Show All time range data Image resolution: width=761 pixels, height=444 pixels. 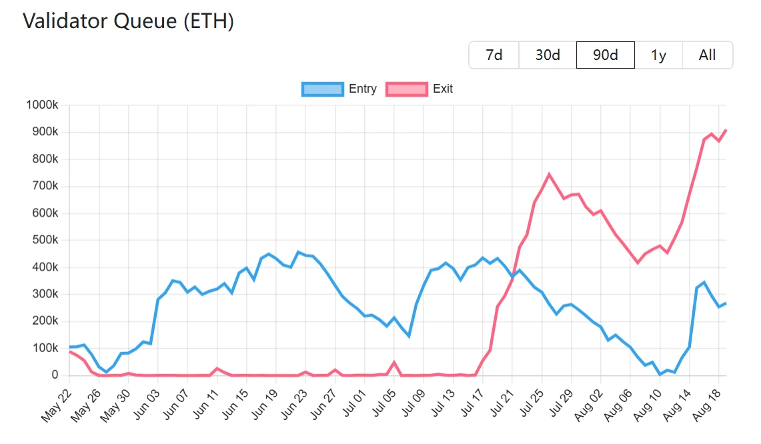707,55
